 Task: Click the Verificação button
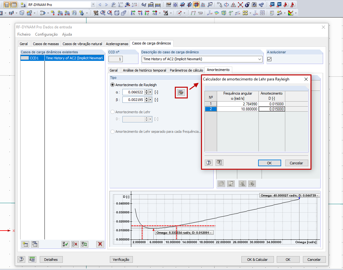(121, 260)
